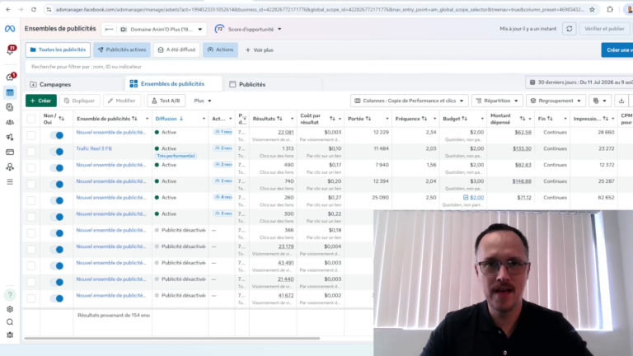The width and height of the screenshot is (633, 356).
Task: Open the Meta logo home menu
Action: pos(10,29)
